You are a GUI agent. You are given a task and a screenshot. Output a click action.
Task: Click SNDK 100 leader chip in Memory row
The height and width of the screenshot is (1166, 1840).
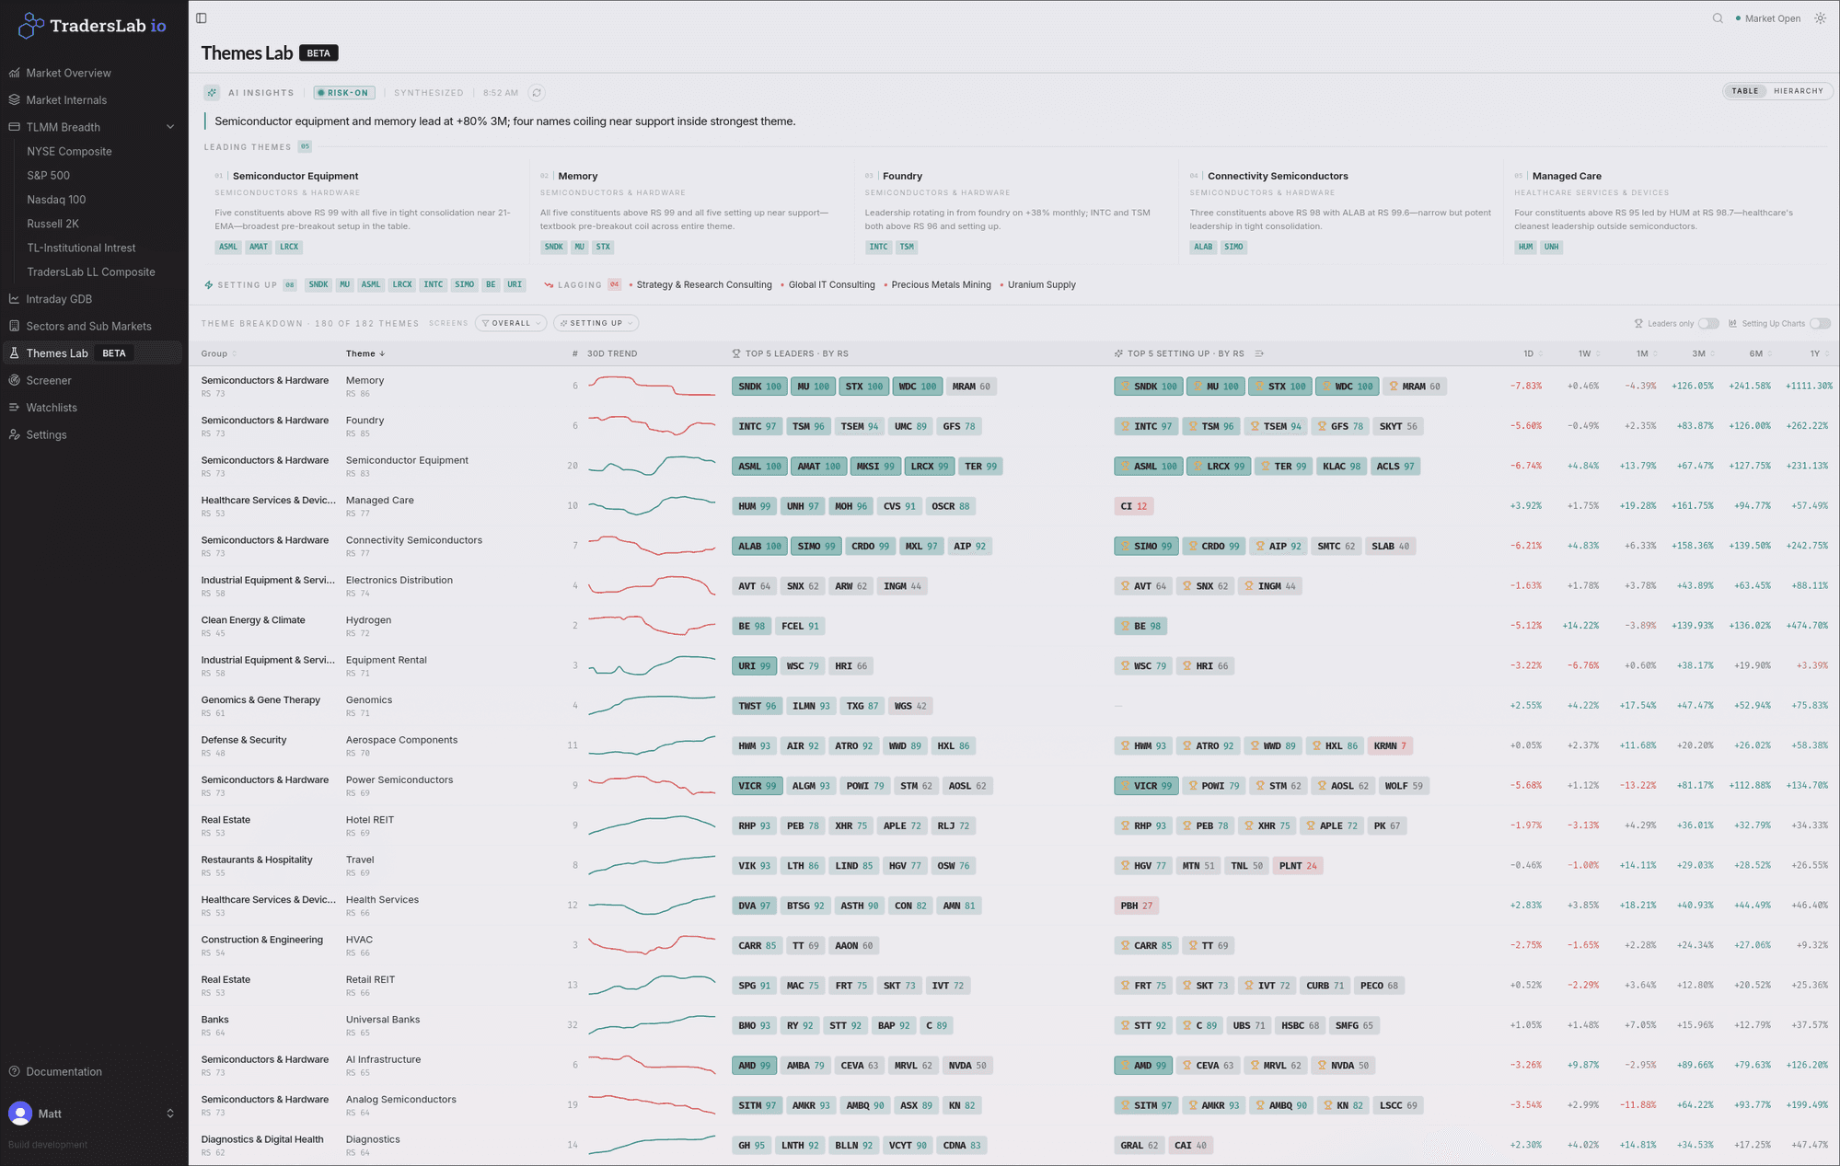tap(759, 387)
